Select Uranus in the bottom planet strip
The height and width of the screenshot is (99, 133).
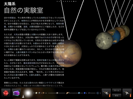tap(79, 93)
